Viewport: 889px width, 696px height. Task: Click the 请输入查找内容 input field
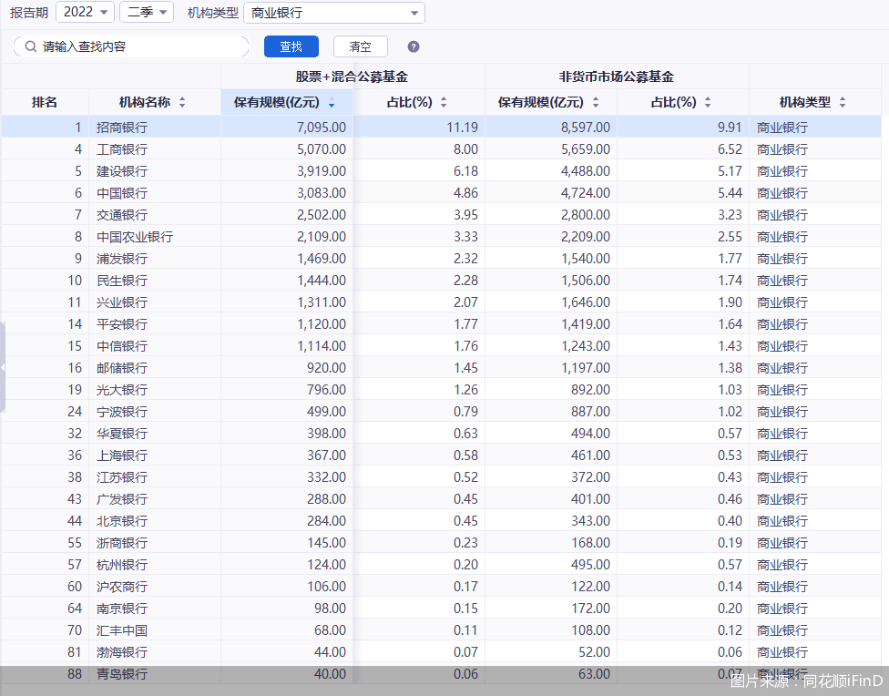point(137,45)
